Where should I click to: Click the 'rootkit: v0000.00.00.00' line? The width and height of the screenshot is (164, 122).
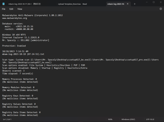pyautogui.click(x=19, y=29)
